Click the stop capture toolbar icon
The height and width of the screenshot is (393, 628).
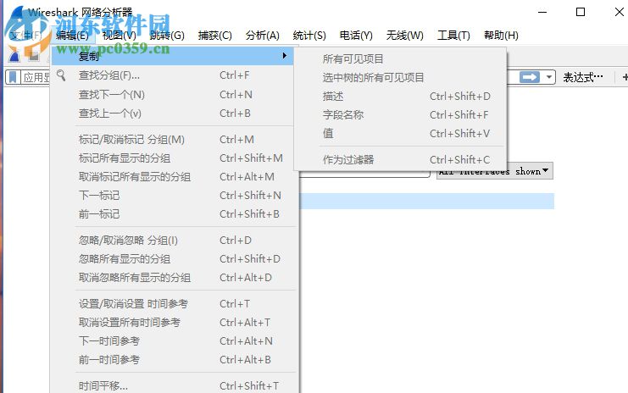pos(34,55)
